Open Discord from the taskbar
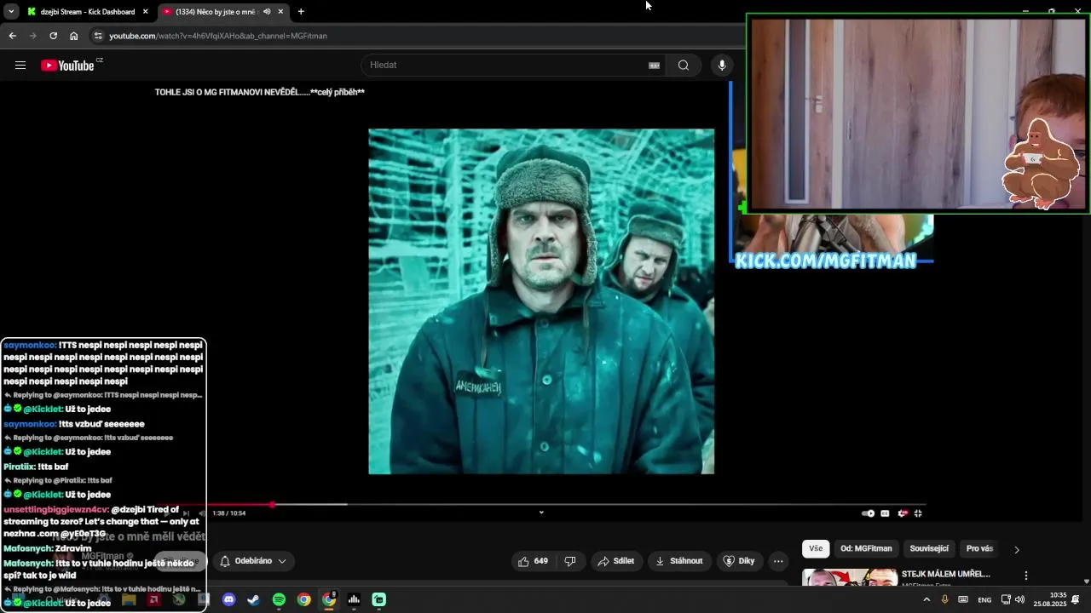This screenshot has width=1091, height=613. (228, 600)
